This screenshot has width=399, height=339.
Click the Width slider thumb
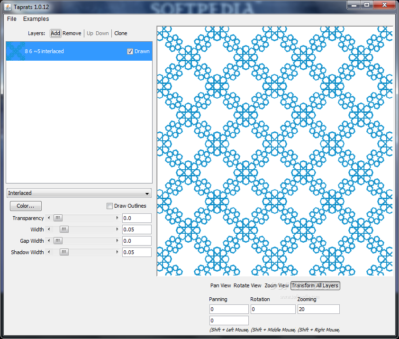pyautogui.click(x=64, y=229)
